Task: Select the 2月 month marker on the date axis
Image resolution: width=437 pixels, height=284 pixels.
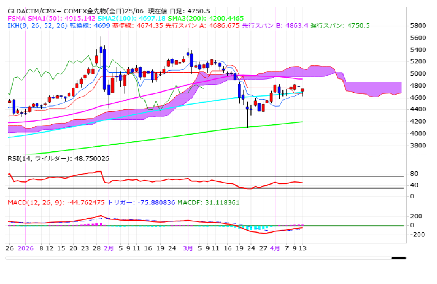Action: (x=109, y=248)
